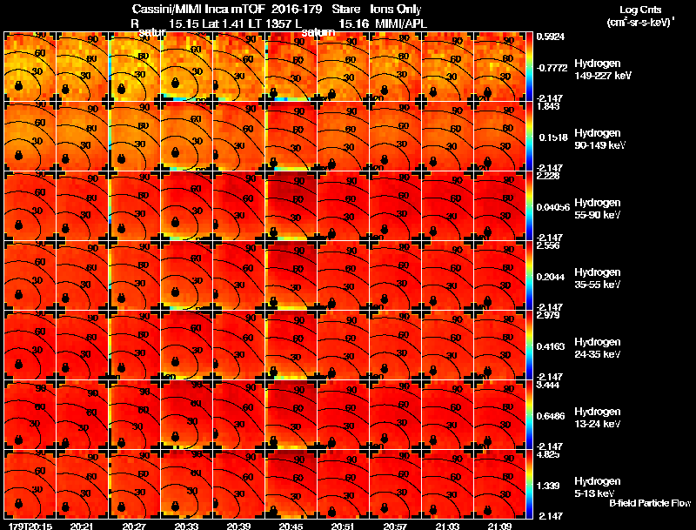Viewport: 696px width, 530px height.
Task: Click the color bar beside Hydrogen 5-13 keV
Action: click(x=529, y=484)
